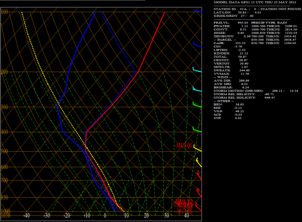
Task: Select the 300 pressure level label
Action: (x=5, y=107)
